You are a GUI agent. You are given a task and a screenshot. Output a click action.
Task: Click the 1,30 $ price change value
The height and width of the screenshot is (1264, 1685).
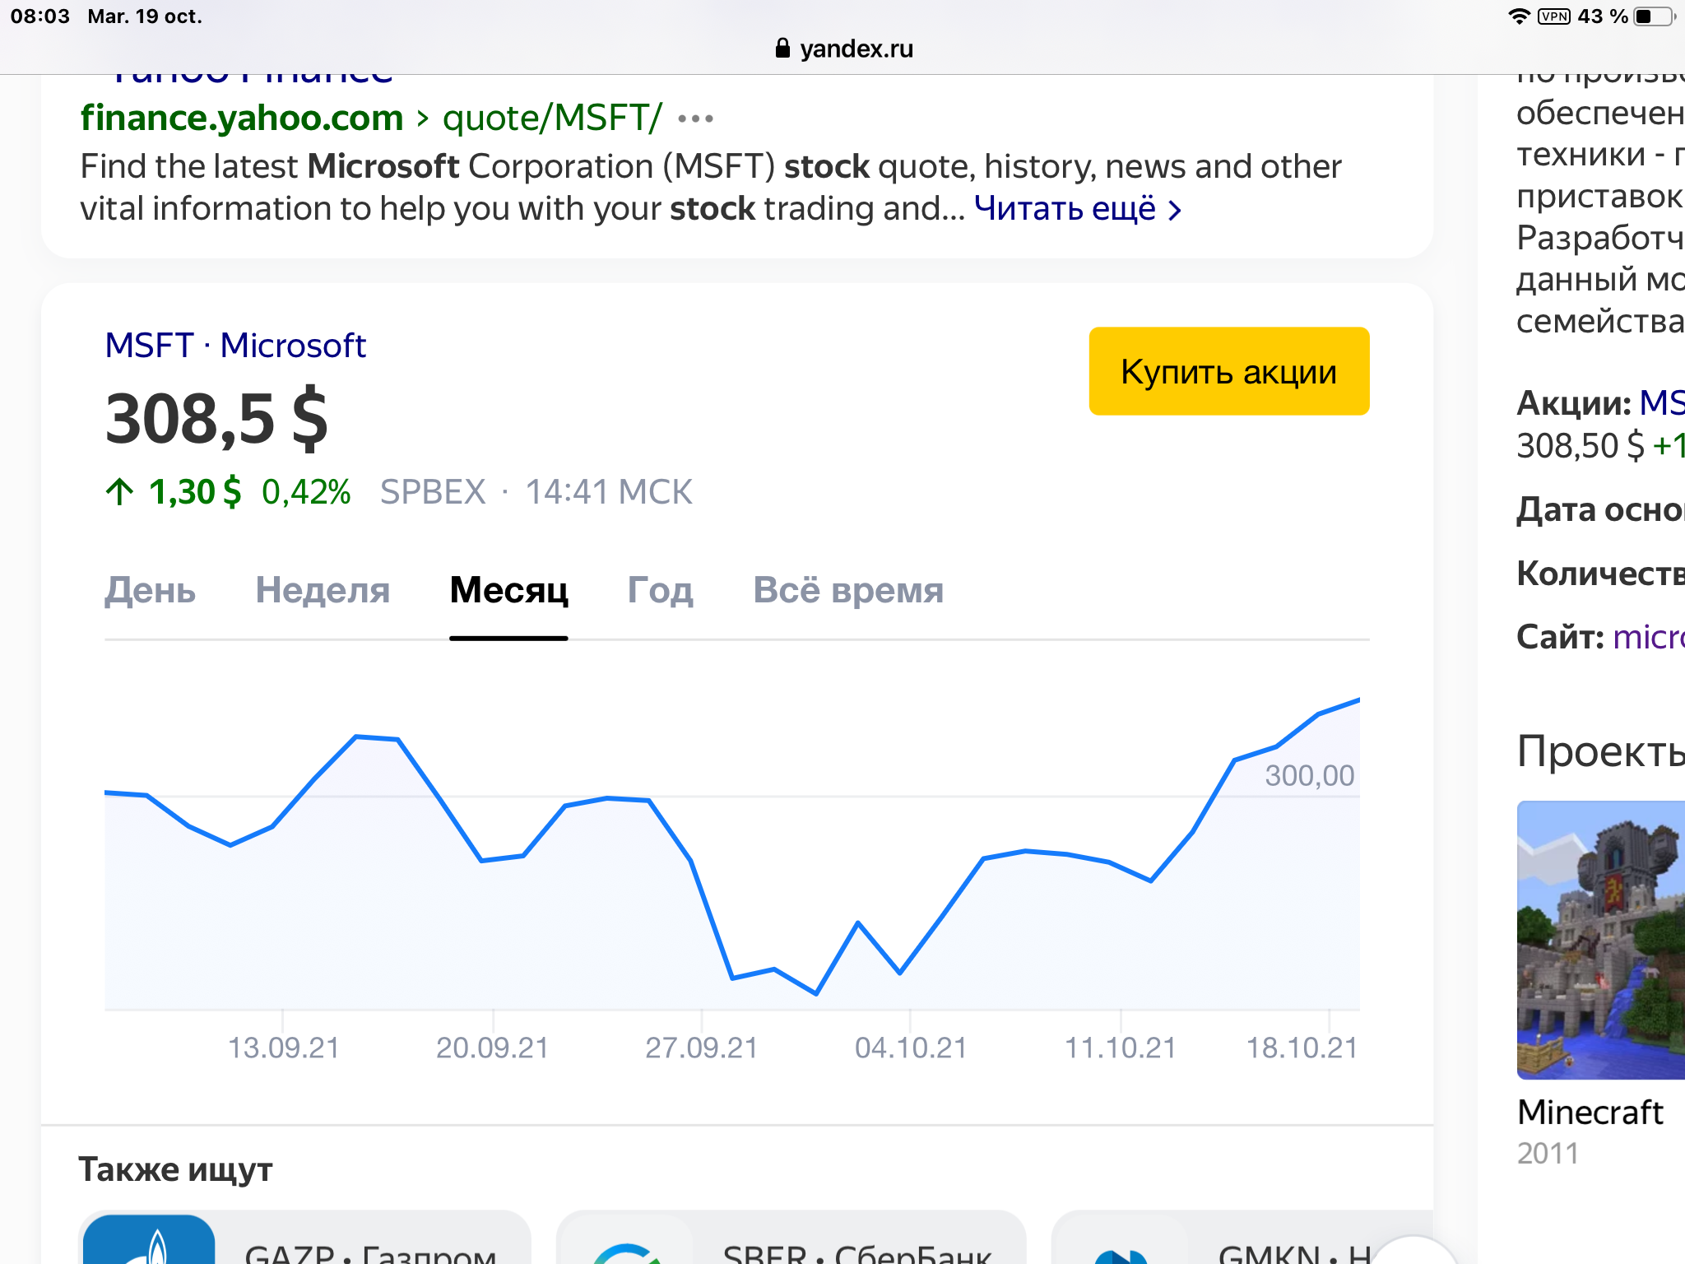point(195,492)
